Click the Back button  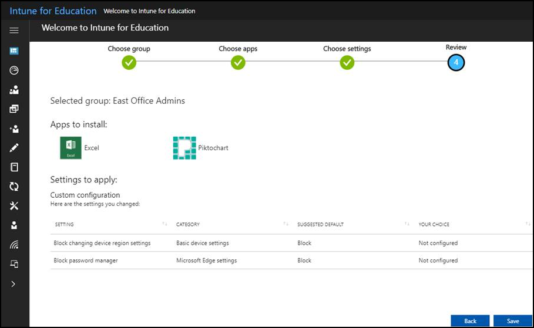click(470, 321)
